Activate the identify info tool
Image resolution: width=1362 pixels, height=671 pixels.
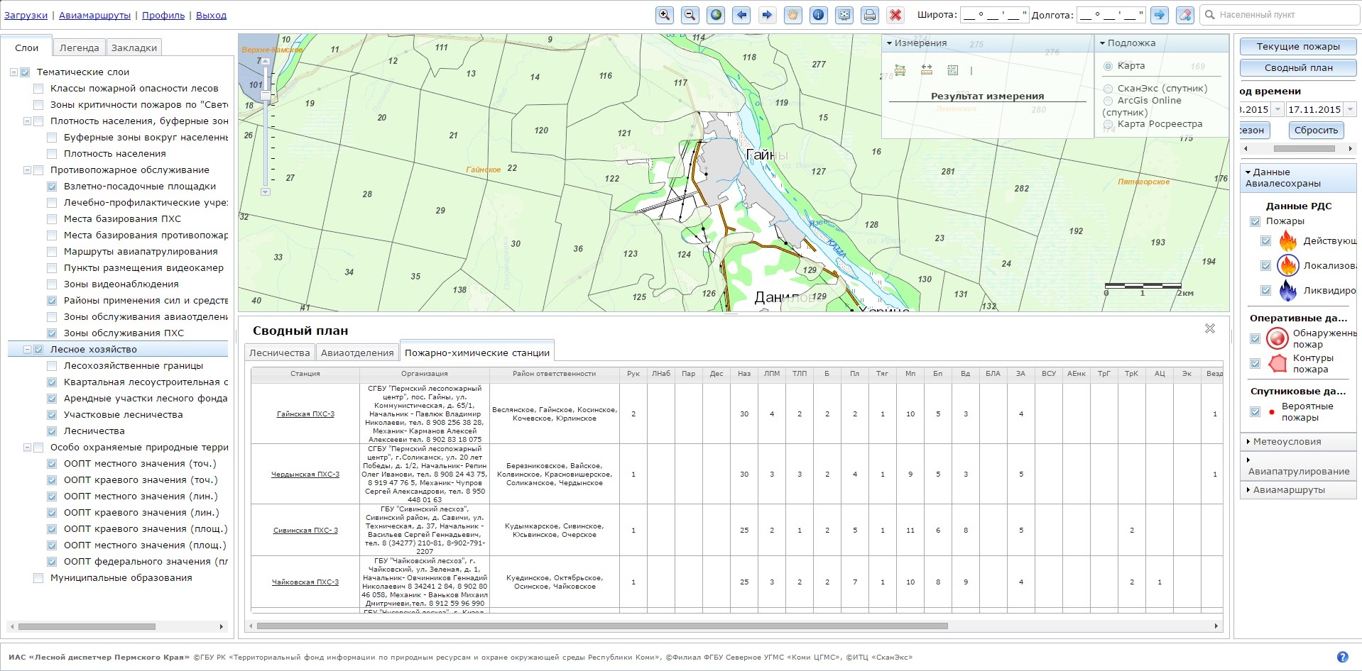(819, 15)
